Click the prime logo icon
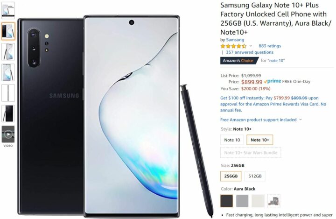The width and height of the screenshot is (336, 219). 273,81
